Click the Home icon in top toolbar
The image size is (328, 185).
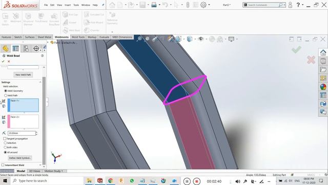(112, 5)
